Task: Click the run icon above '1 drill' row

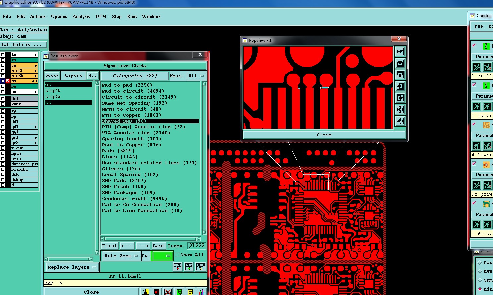Action: [476, 67]
